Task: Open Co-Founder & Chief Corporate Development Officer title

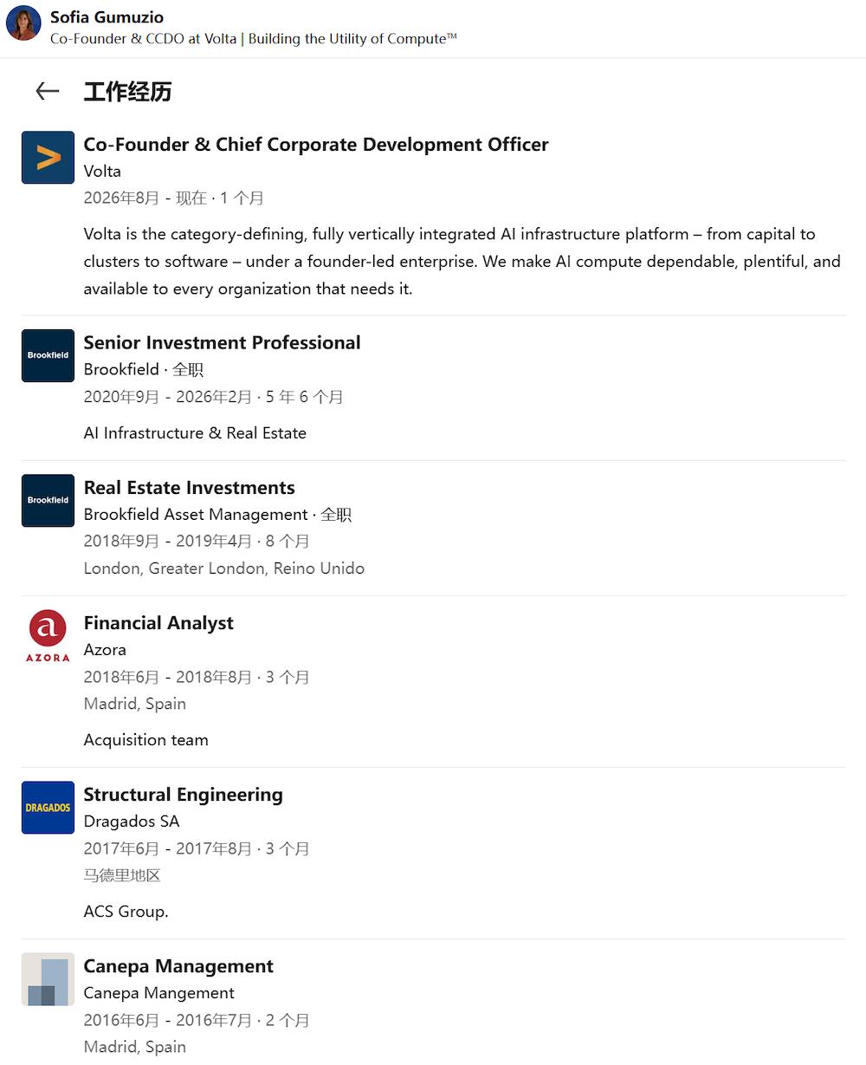Action: point(316,145)
